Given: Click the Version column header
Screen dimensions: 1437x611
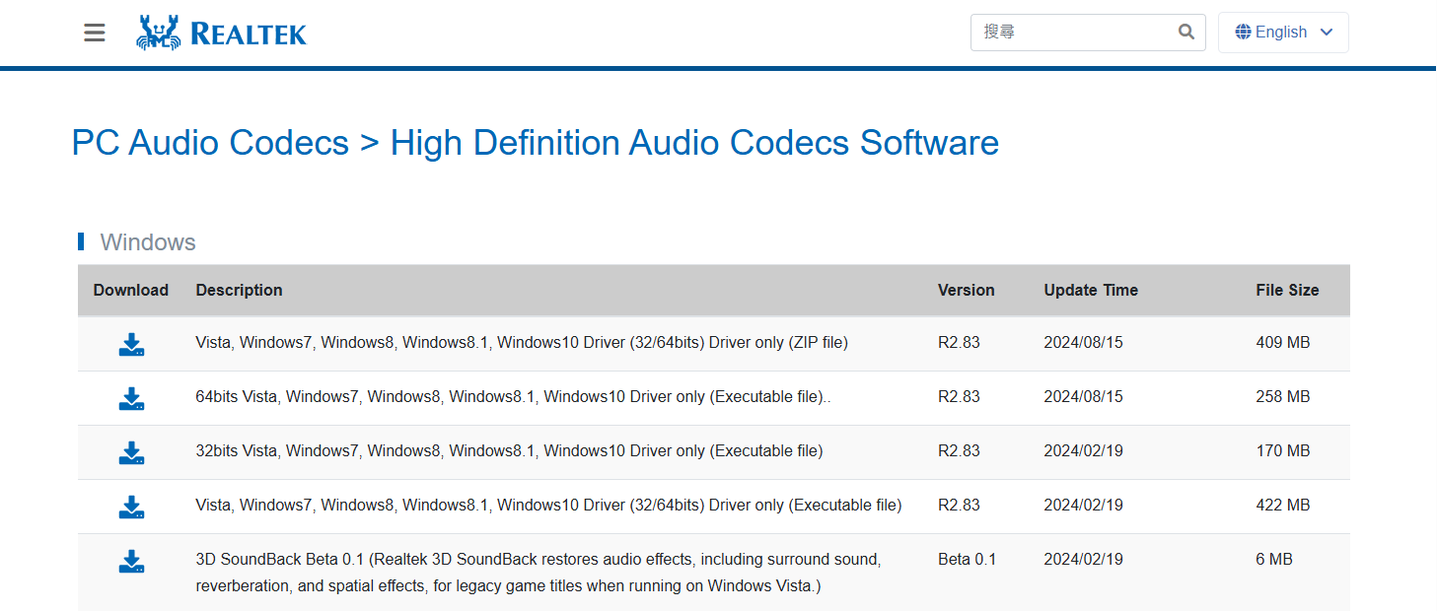Looking at the screenshot, I should [x=966, y=291].
